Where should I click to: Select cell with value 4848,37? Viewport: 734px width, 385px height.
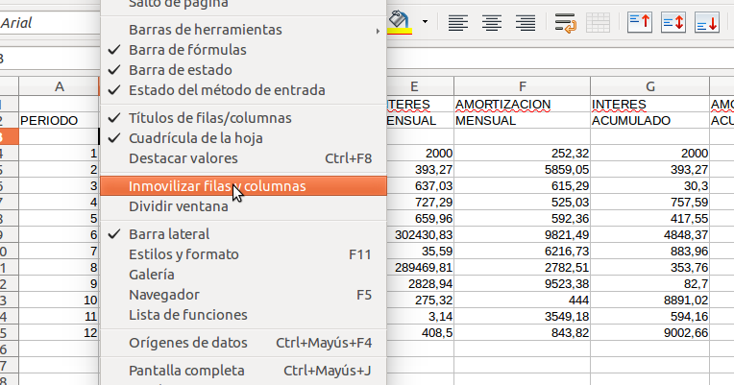click(650, 235)
